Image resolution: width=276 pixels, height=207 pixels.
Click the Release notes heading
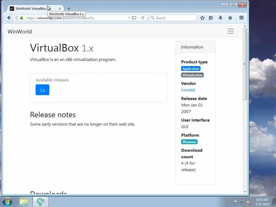click(53, 115)
